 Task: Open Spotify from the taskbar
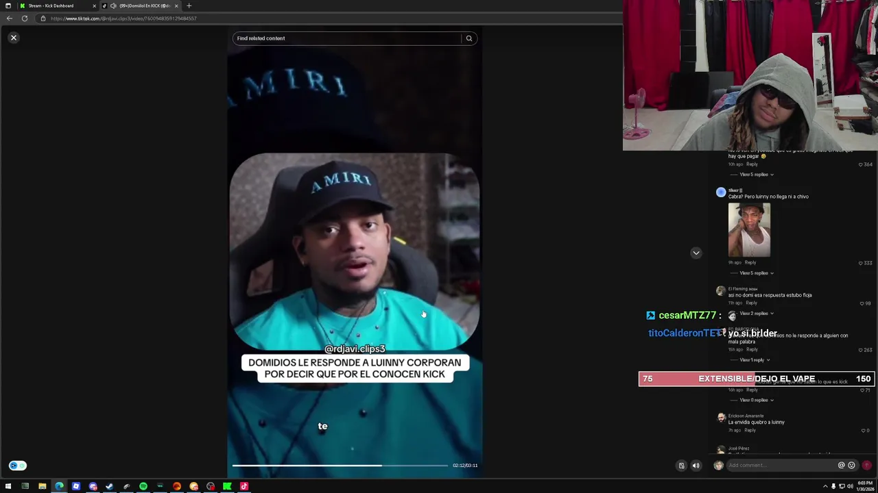click(x=143, y=487)
